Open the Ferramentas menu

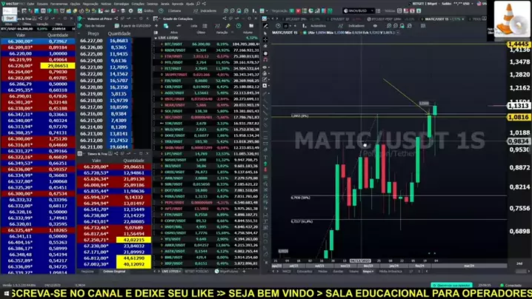coord(58,4)
